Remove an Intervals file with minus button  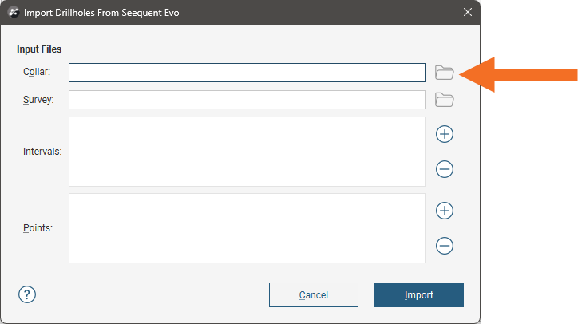pos(445,169)
